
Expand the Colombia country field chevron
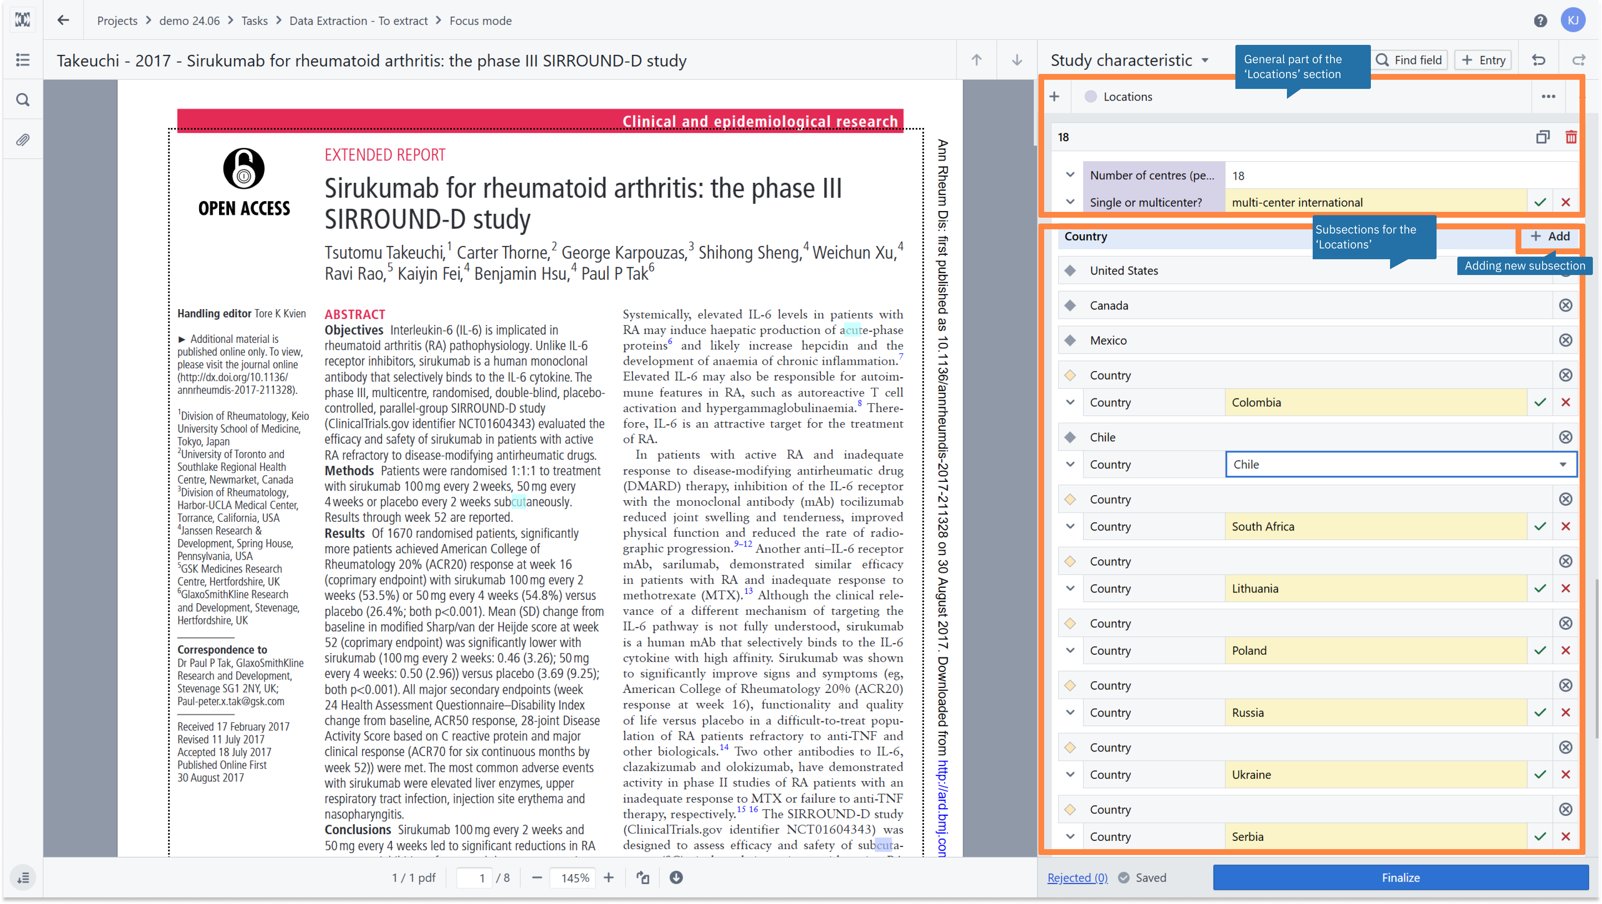pyautogui.click(x=1070, y=402)
